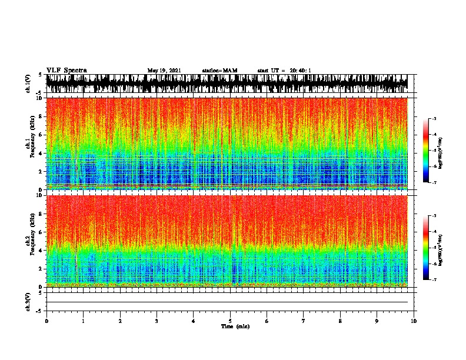The width and height of the screenshot is (466, 360).
Task: Click the ch.1 spectrogram plot
Action: pyautogui.click(x=227, y=144)
